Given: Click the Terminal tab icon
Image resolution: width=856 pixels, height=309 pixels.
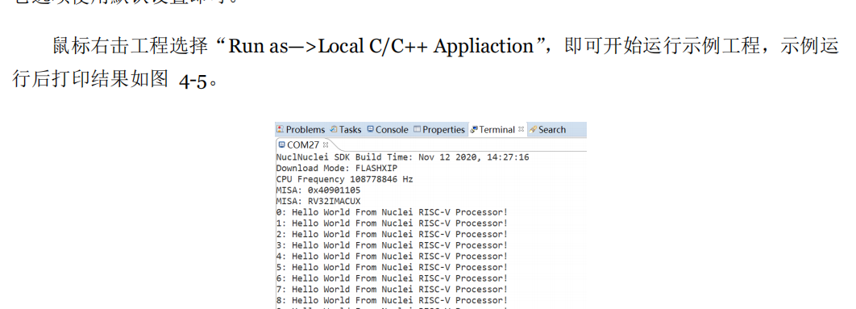Looking at the screenshot, I should point(474,130).
